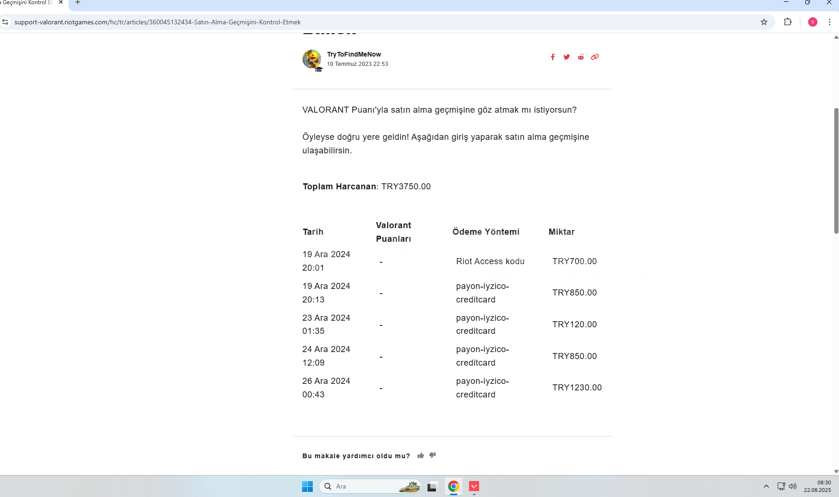Click the address bar URL

pyautogui.click(x=157, y=22)
